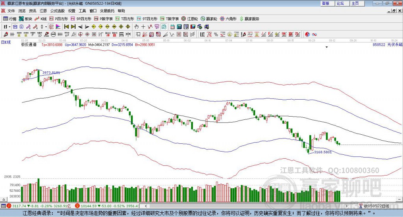Click the Bt=2990.9051 indicator value
The image size is (403, 217).
145,45
